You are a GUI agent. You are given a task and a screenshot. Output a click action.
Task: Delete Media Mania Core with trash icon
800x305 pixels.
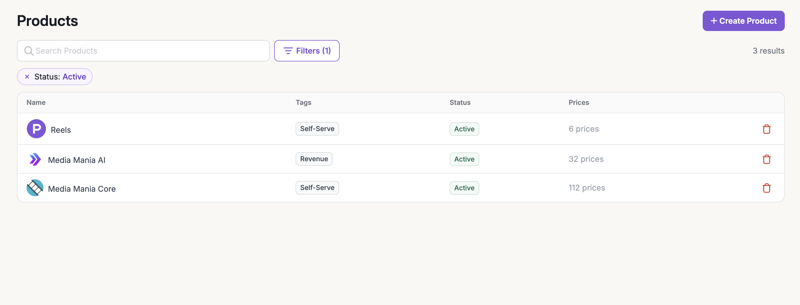766,188
